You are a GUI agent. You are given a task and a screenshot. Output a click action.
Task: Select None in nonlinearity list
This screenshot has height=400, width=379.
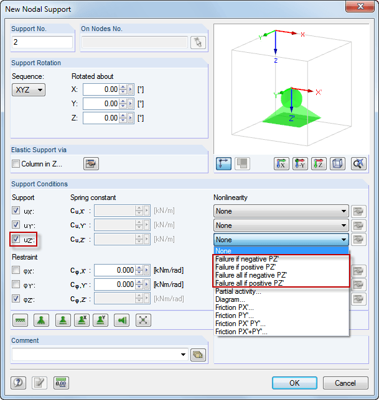[281, 251]
